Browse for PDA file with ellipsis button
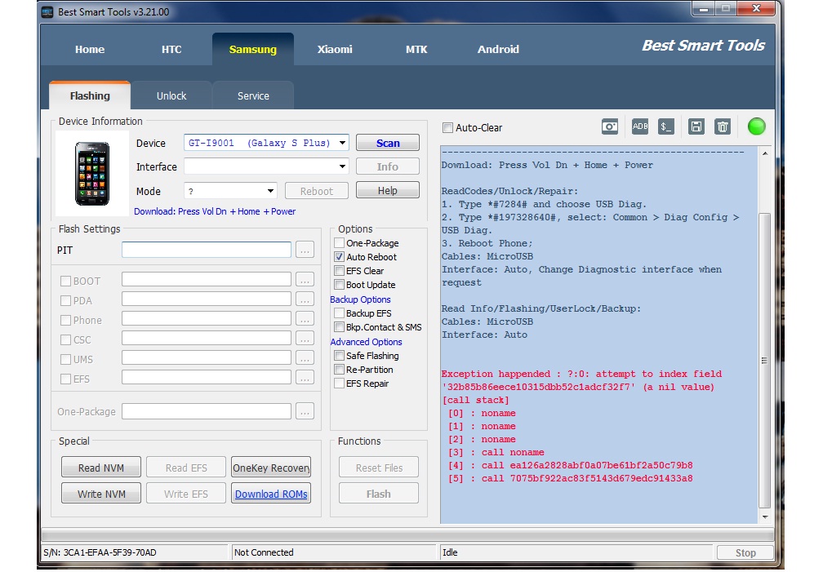The image size is (823, 572). [305, 299]
